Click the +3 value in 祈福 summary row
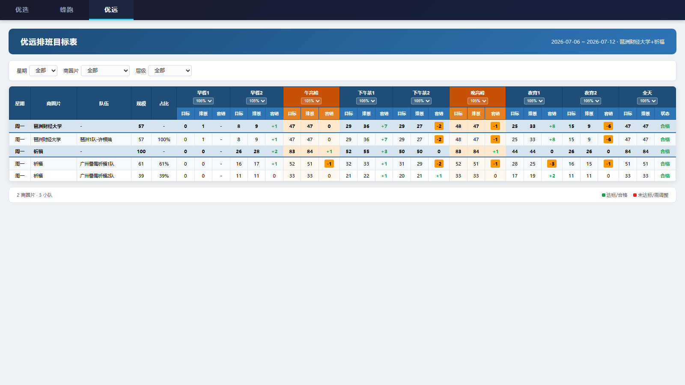The height and width of the screenshot is (385, 685). (x=384, y=151)
